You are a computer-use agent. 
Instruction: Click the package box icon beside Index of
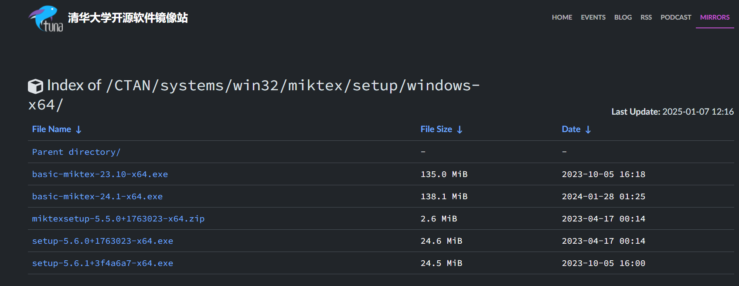pyautogui.click(x=35, y=86)
